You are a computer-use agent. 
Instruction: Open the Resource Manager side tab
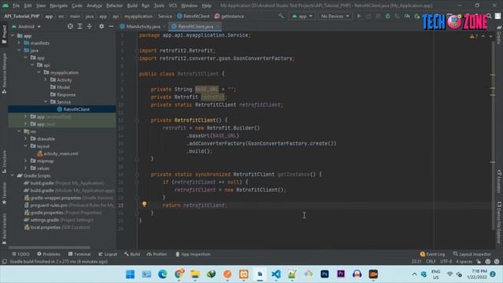click(4, 73)
